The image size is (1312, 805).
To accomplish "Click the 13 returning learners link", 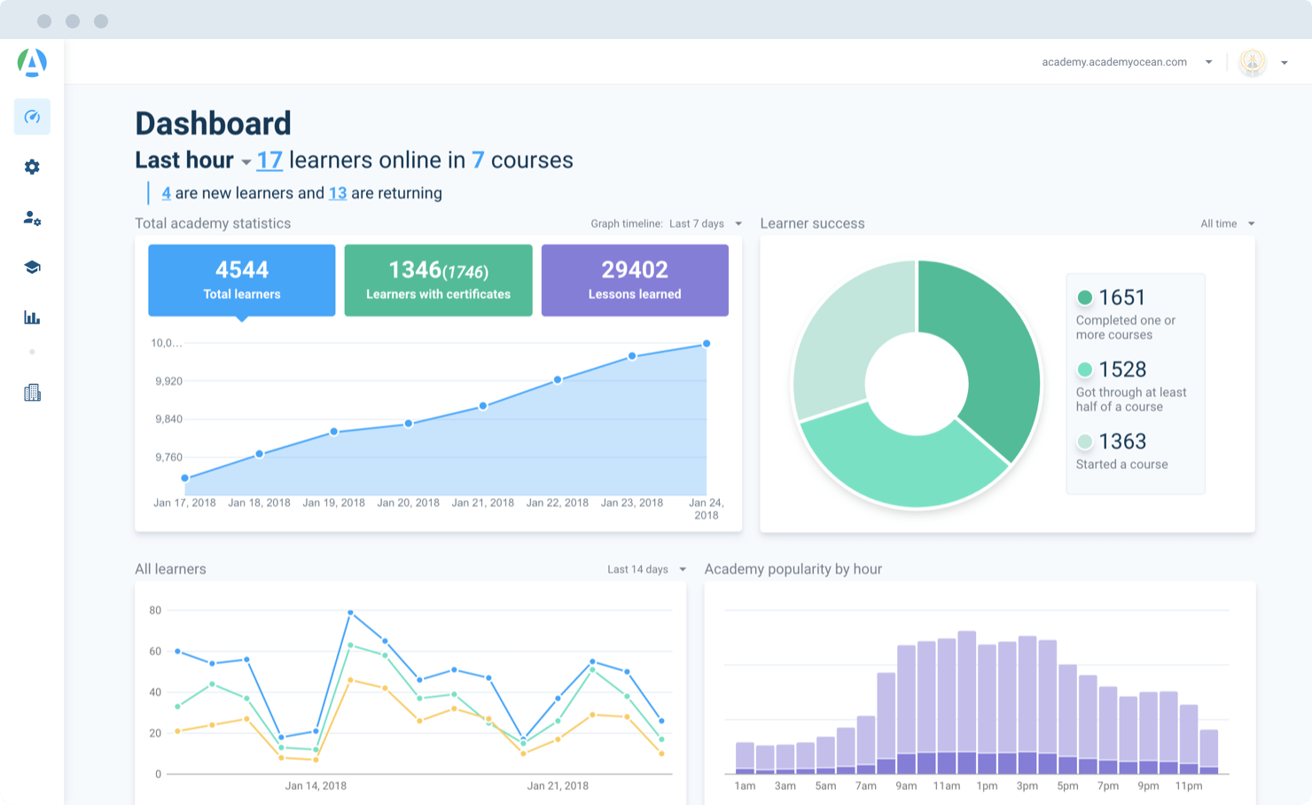I will click(338, 193).
